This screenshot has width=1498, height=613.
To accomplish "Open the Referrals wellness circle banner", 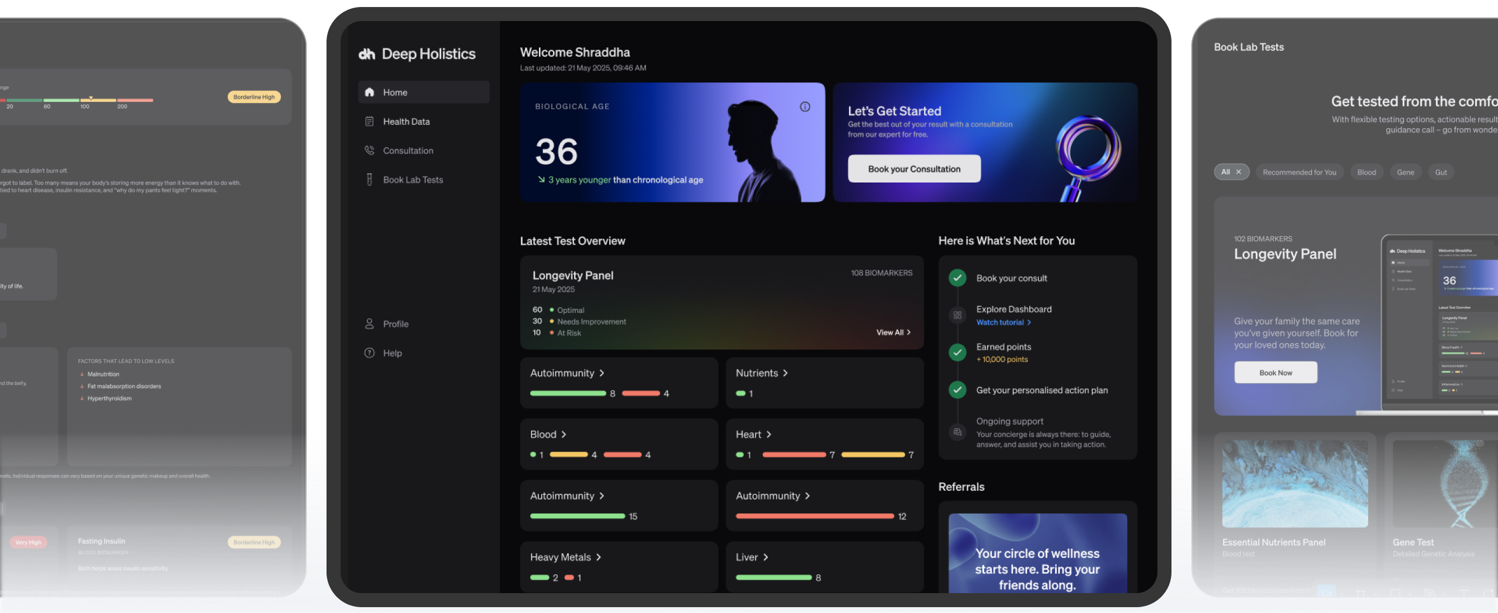I will pos(1037,553).
